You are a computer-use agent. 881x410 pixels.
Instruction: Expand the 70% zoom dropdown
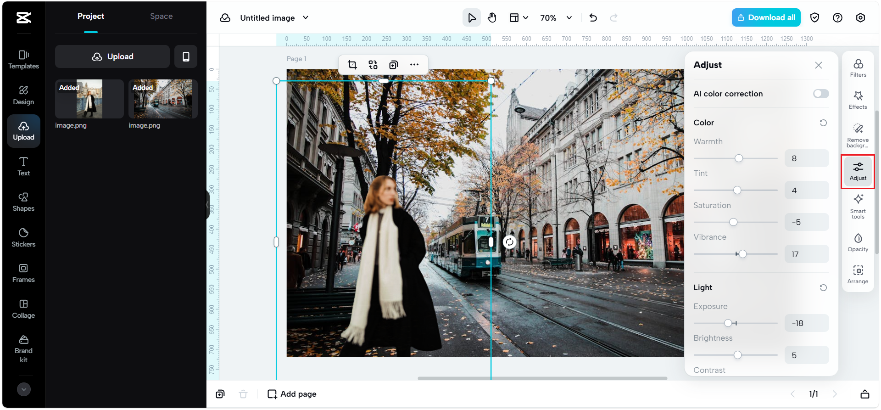tap(569, 18)
